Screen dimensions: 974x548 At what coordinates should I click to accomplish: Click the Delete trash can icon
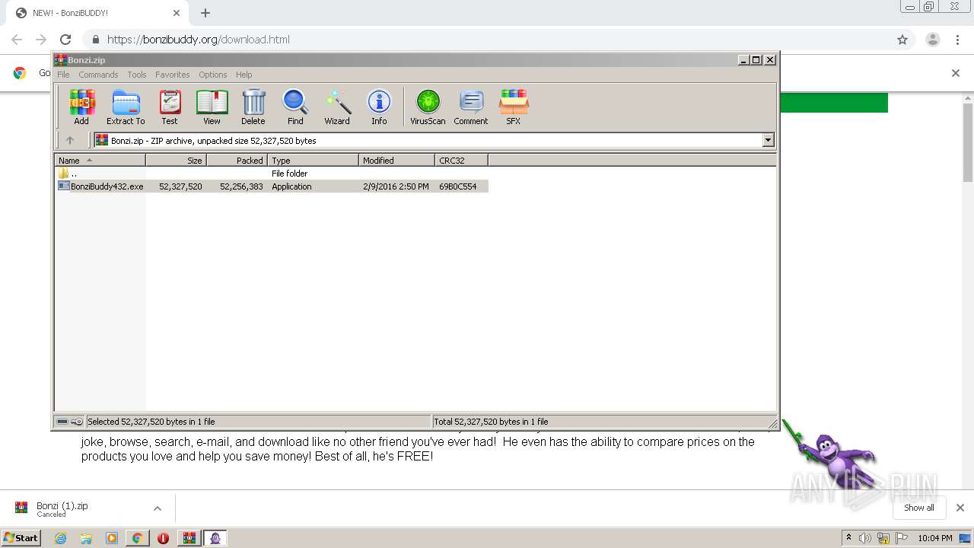253,107
